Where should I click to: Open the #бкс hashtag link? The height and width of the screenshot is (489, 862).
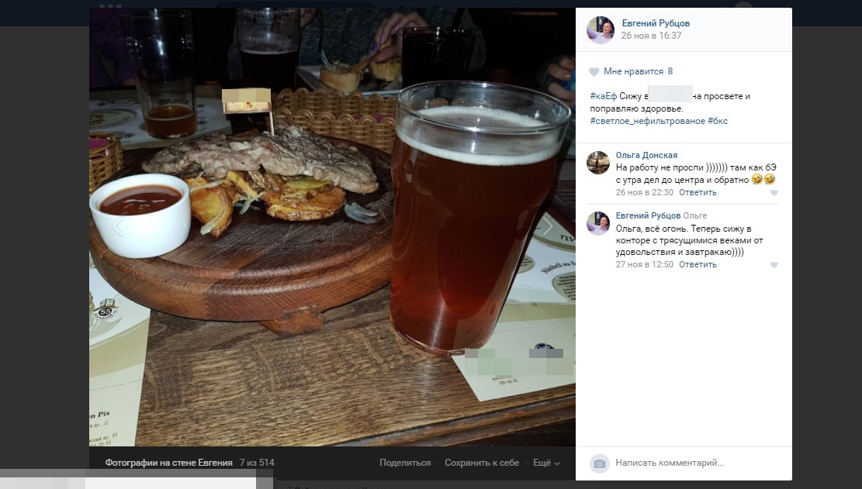tap(718, 121)
